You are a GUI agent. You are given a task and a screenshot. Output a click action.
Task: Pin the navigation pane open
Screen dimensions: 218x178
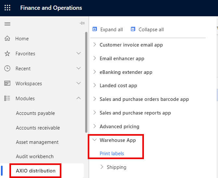click(82, 23)
